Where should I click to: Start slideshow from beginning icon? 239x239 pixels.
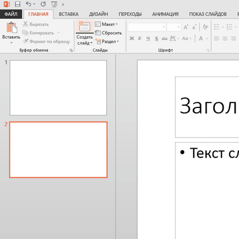click(54, 4)
